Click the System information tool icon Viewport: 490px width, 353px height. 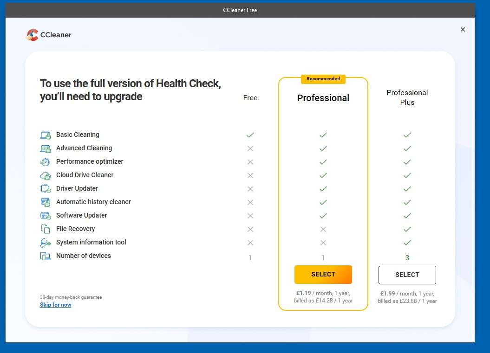tap(45, 243)
